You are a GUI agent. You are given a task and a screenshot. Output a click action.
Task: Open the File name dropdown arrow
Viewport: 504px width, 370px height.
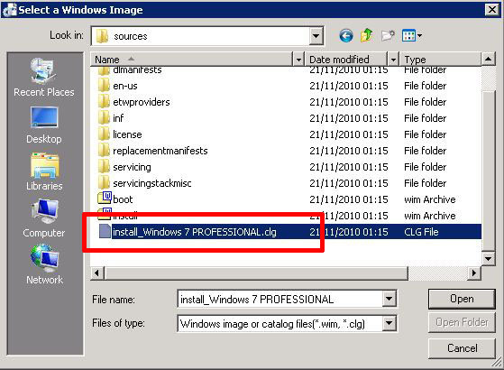click(389, 299)
